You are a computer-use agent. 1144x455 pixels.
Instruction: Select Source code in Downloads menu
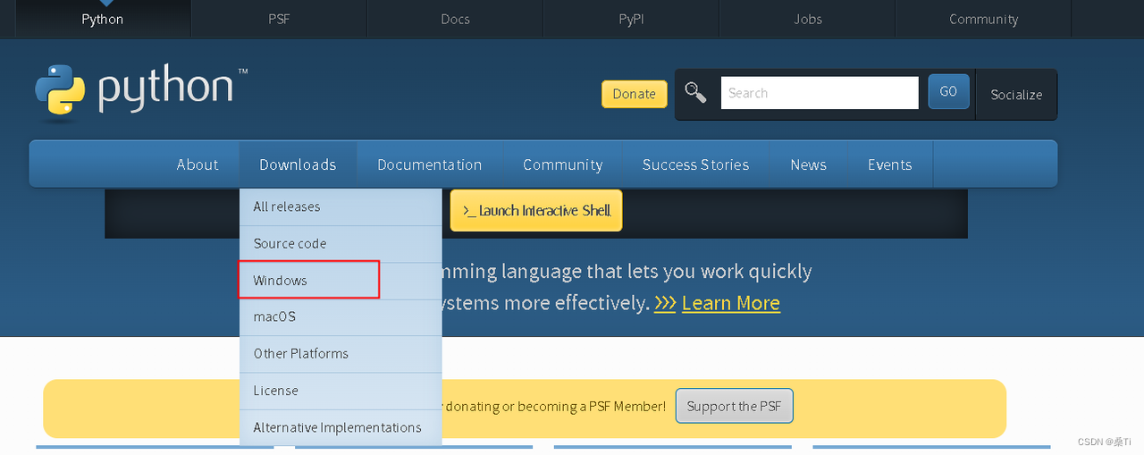coord(341,243)
